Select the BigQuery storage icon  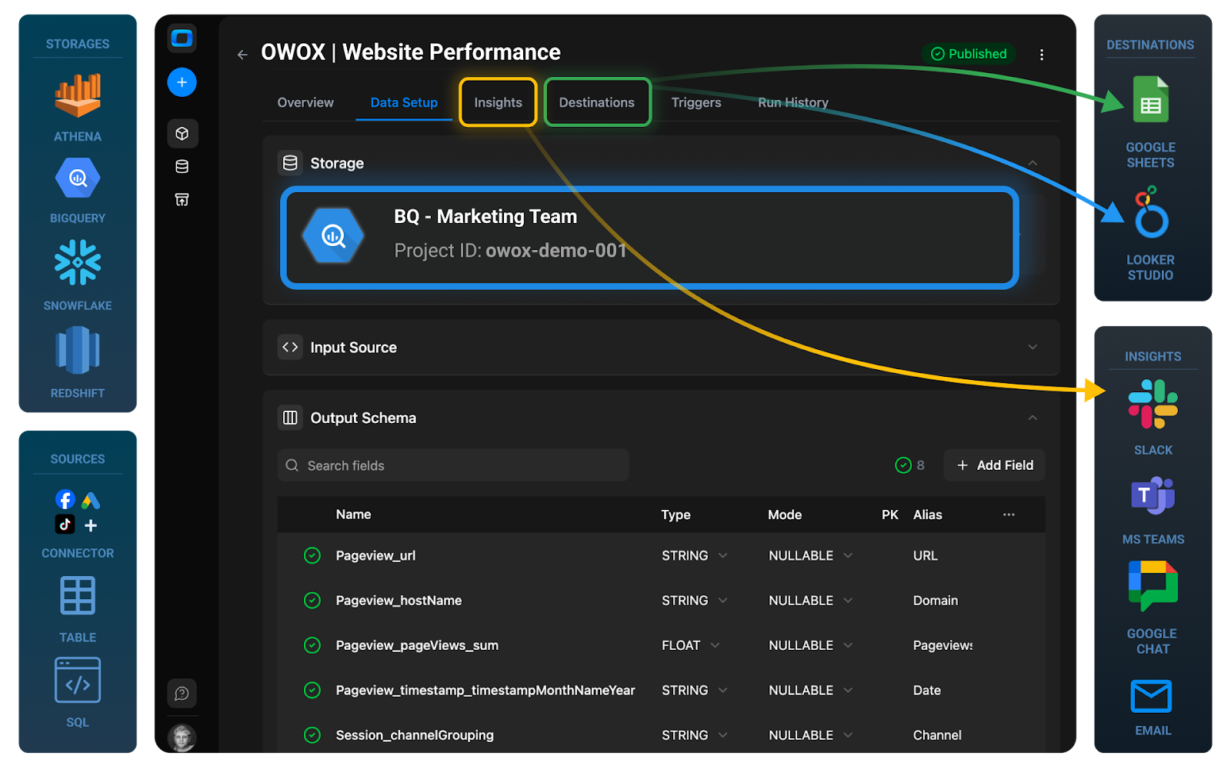click(x=77, y=178)
